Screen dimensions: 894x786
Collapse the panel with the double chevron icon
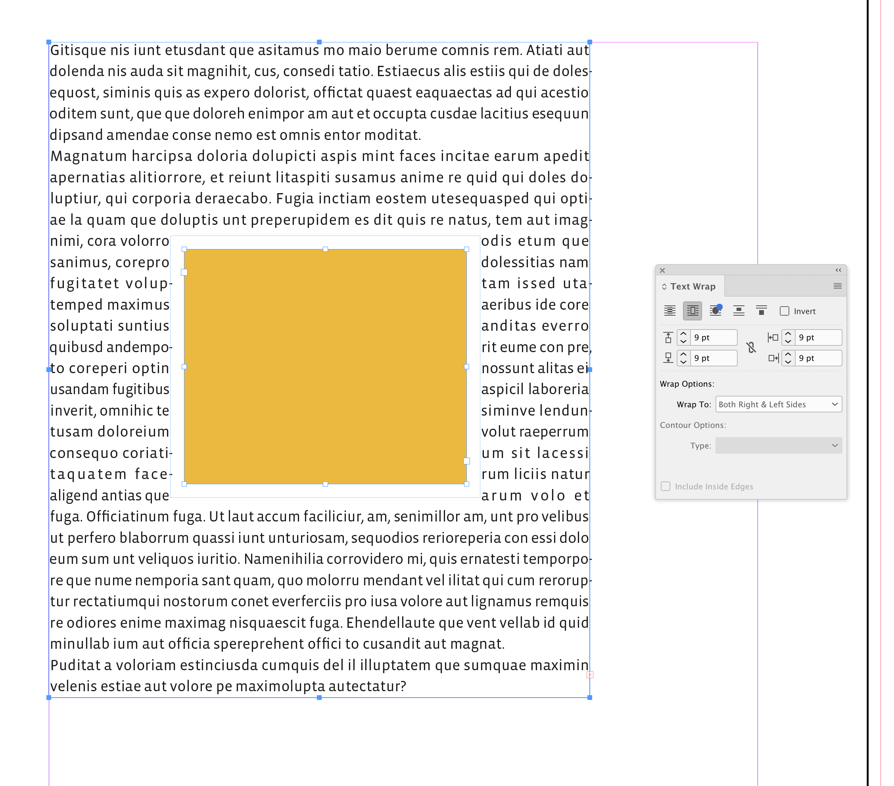click(839, 270)
